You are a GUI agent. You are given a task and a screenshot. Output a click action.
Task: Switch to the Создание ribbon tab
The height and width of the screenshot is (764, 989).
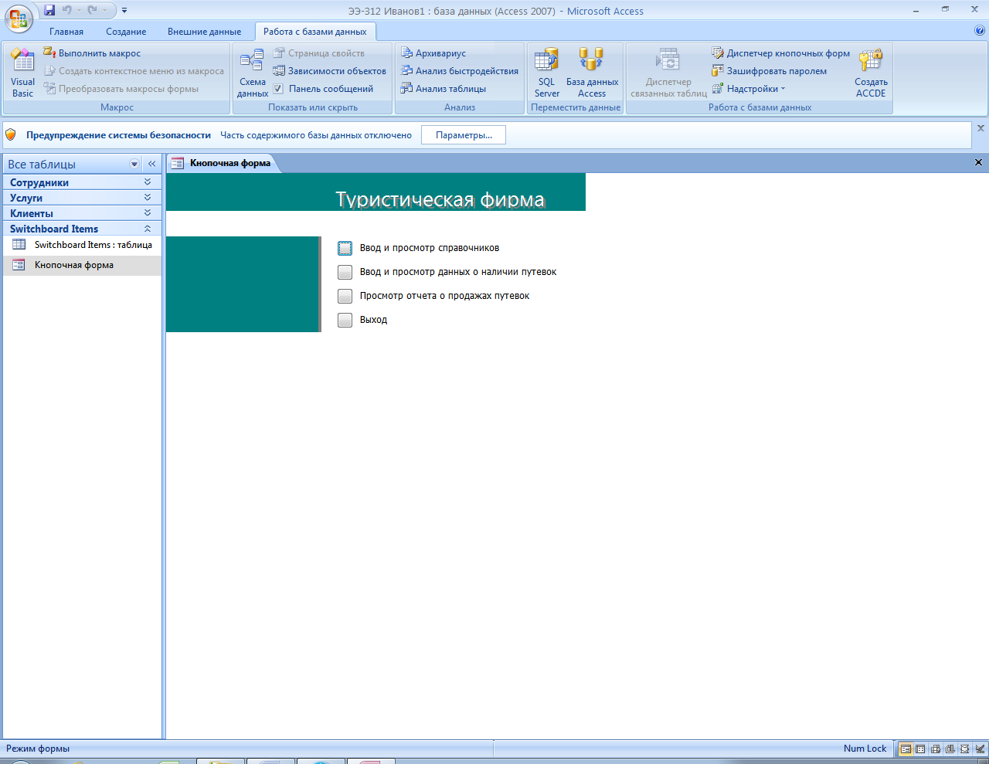click(x=126, y=32)
